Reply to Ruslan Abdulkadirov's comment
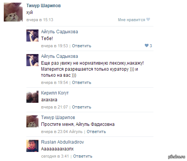The width and height of the screenshot is (187, 161). coord(83,156)
